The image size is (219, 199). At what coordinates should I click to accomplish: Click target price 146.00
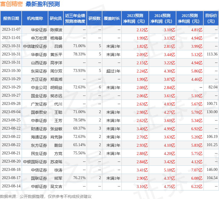(212, 169)
